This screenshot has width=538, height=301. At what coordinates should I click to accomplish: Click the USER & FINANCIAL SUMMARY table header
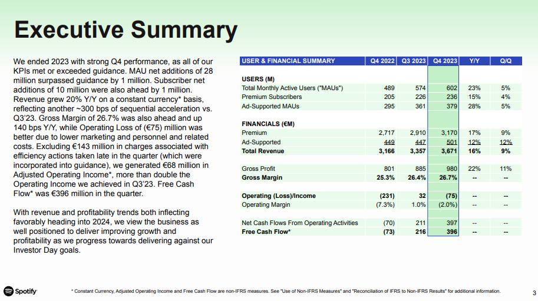tap(289, 61)
